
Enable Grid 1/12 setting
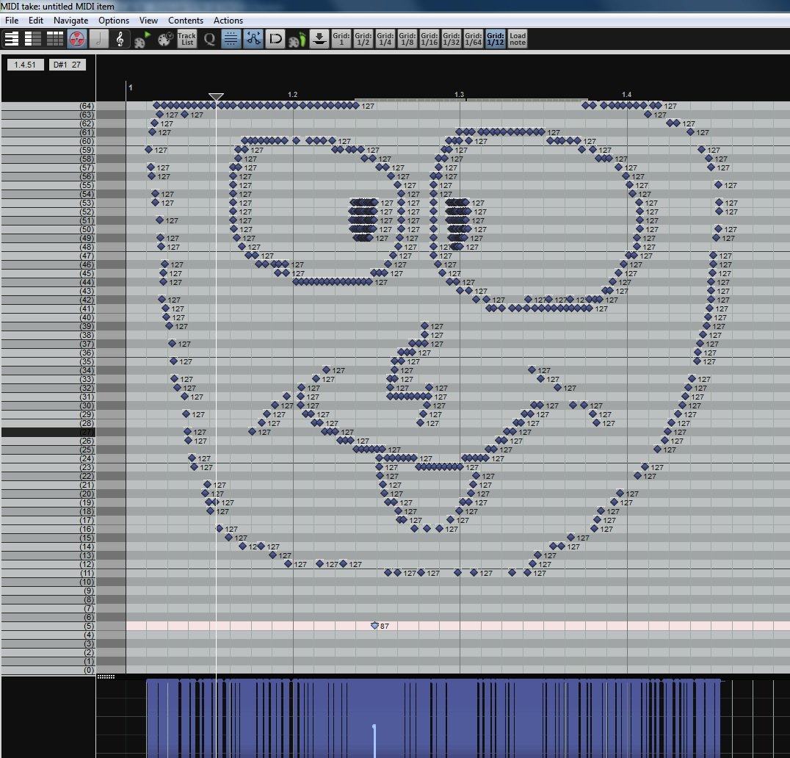(496, 39)
